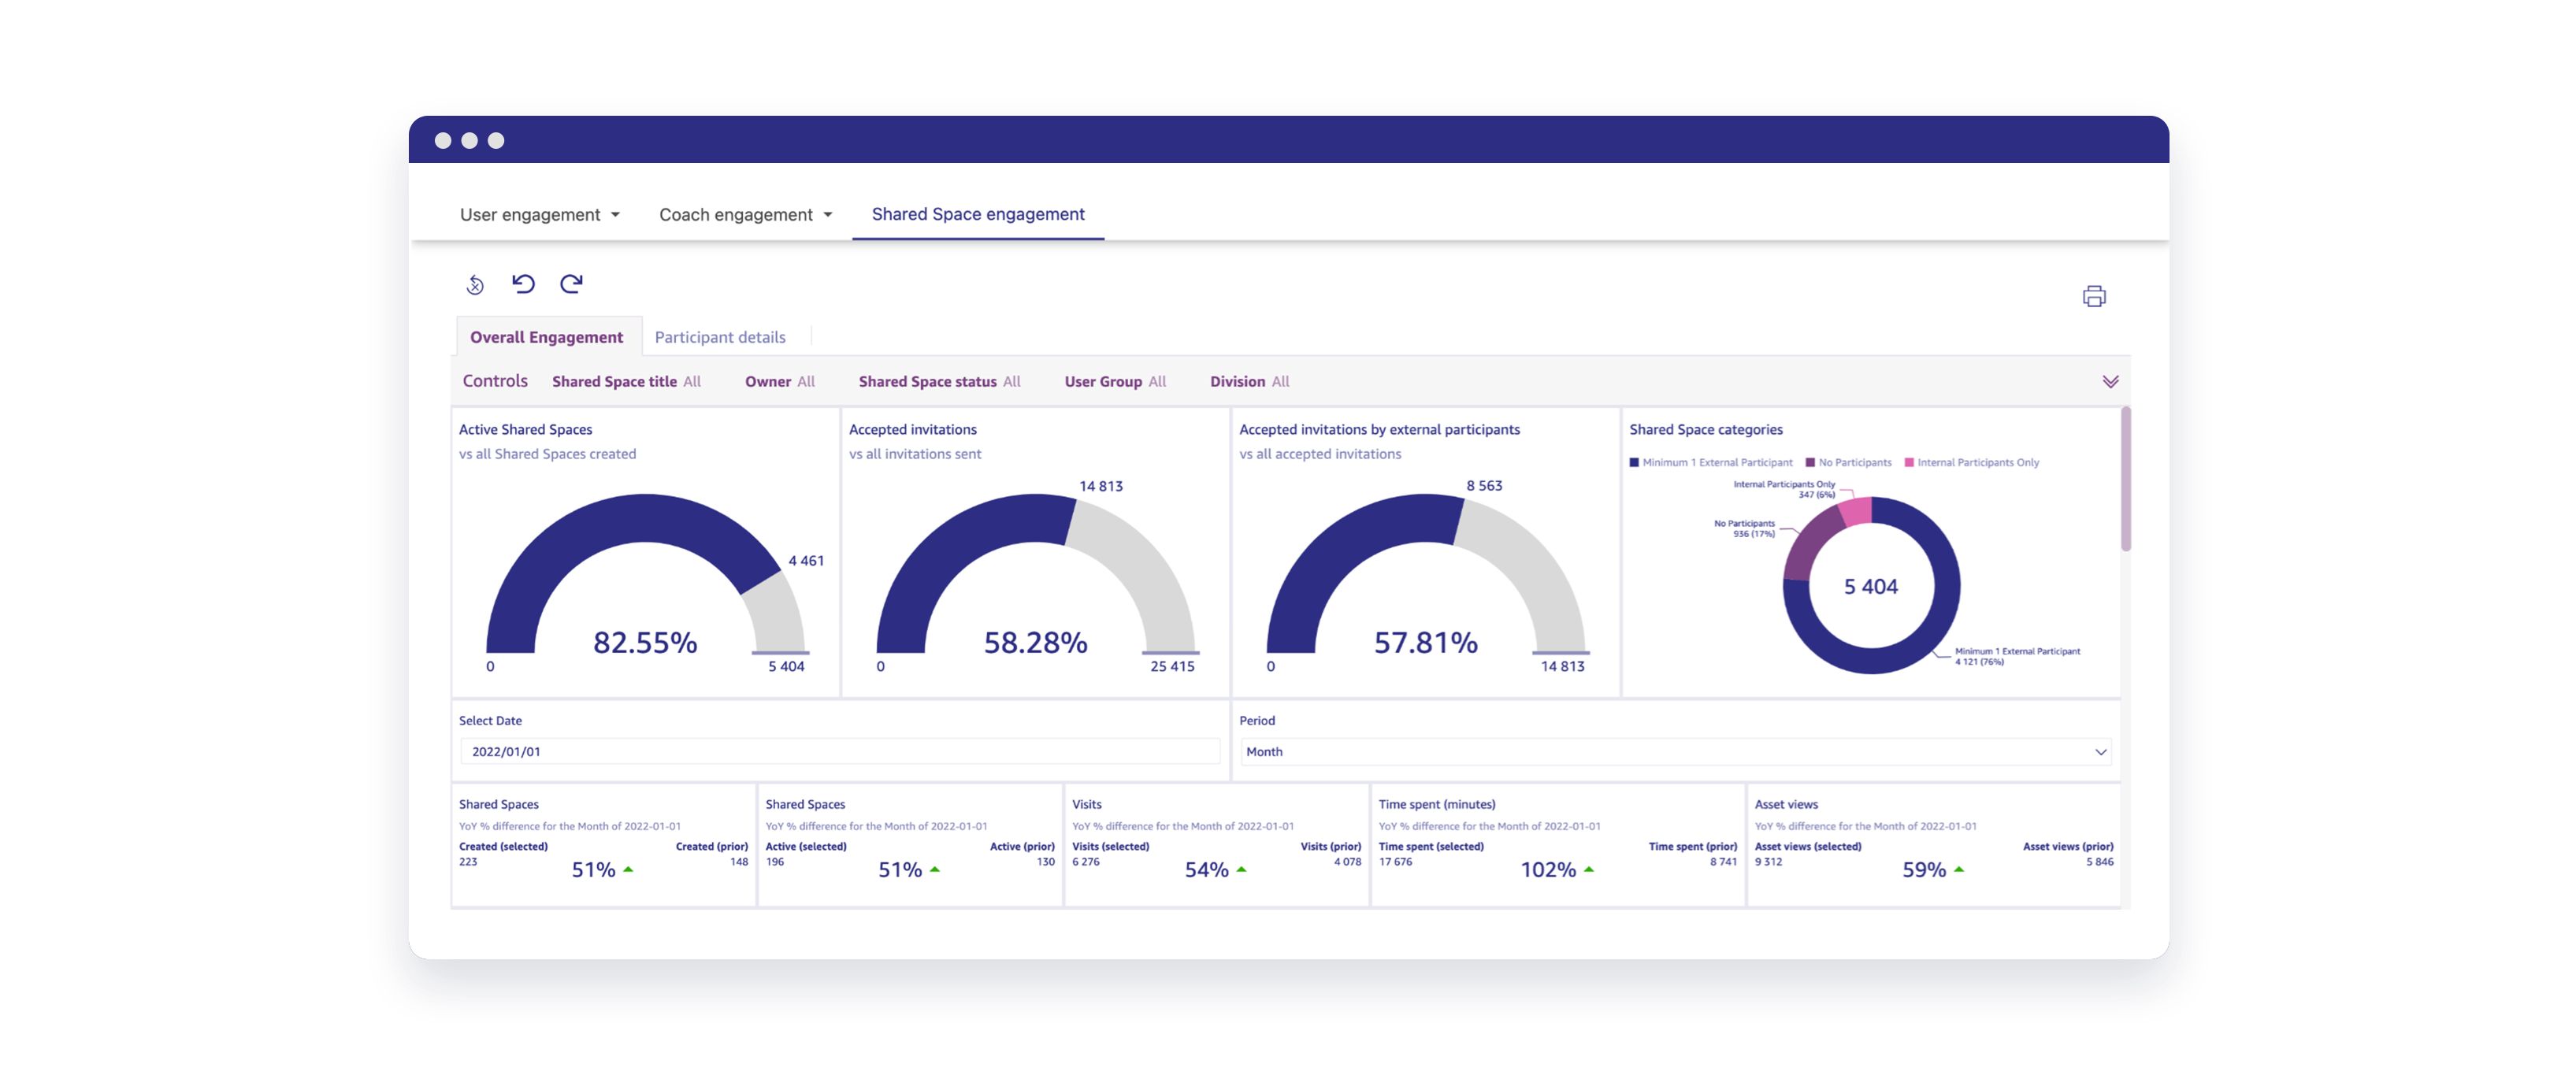Collapse the Controls bar with double chevron
2576x1075 pixels.
(2111, 381)
